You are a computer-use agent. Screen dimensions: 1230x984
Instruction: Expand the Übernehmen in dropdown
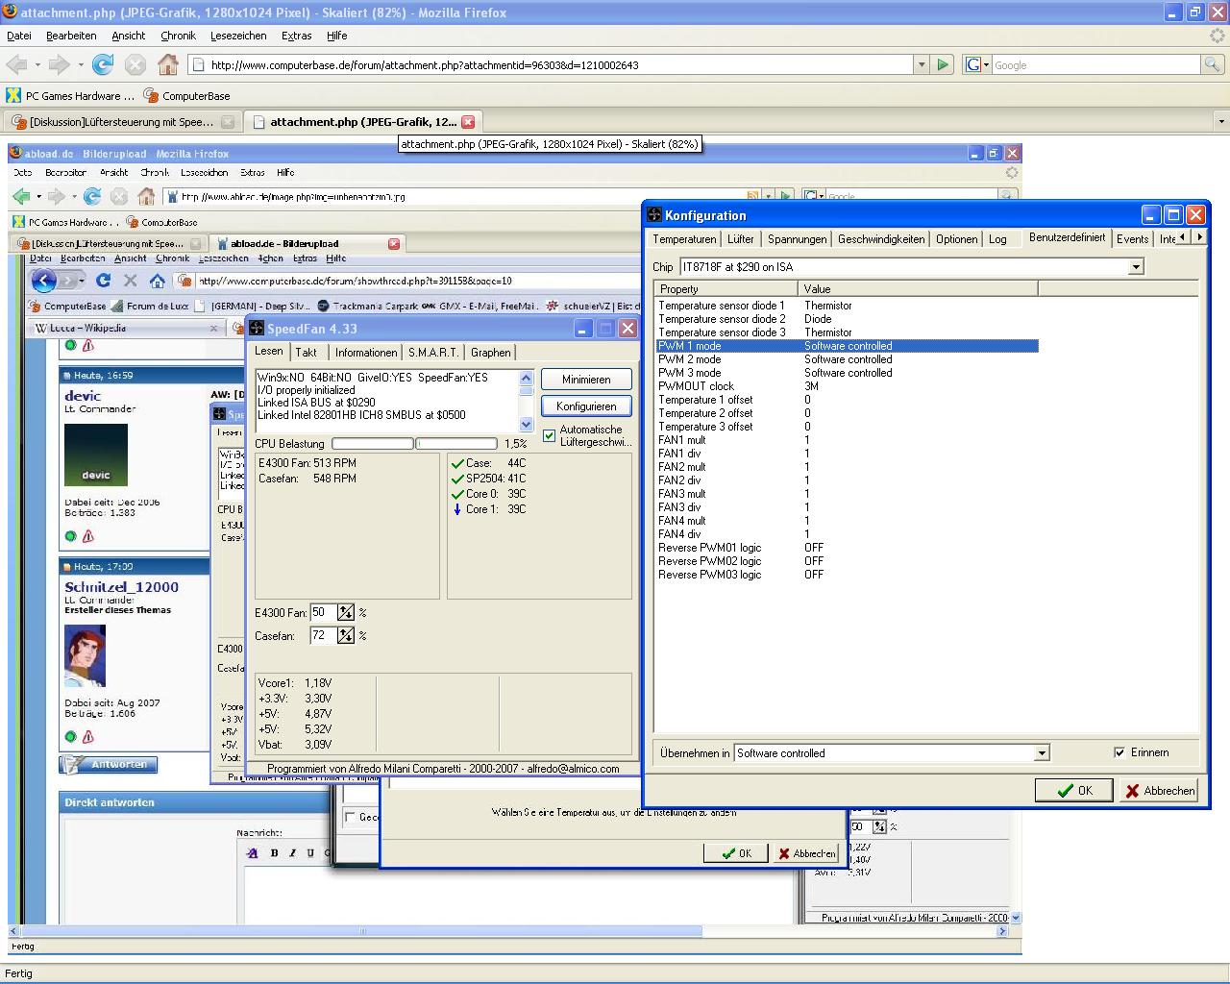coord(1041,753)
